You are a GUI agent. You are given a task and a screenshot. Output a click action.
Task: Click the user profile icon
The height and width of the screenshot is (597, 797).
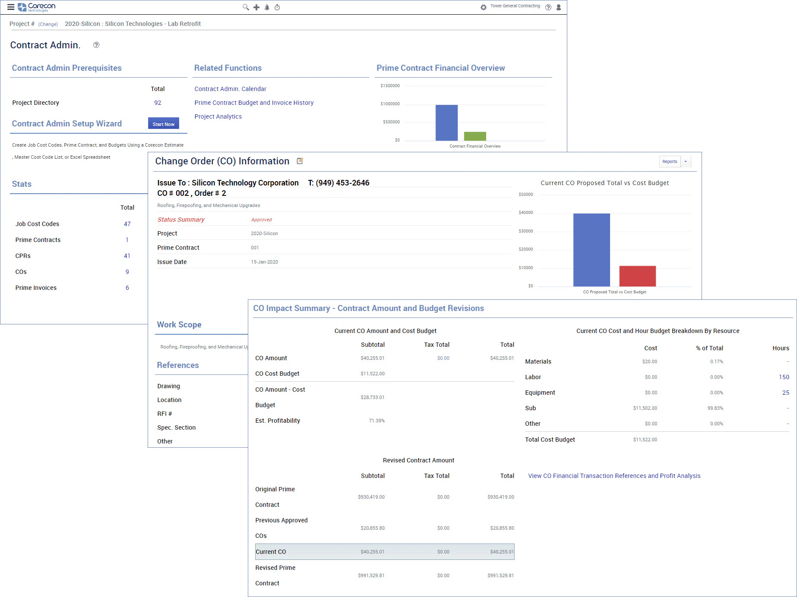(x=559, y=7)
